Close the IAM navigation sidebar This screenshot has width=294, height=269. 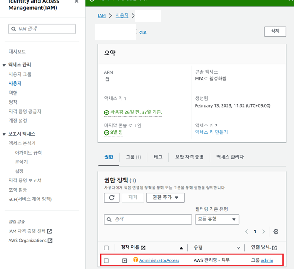click(76, 2)
